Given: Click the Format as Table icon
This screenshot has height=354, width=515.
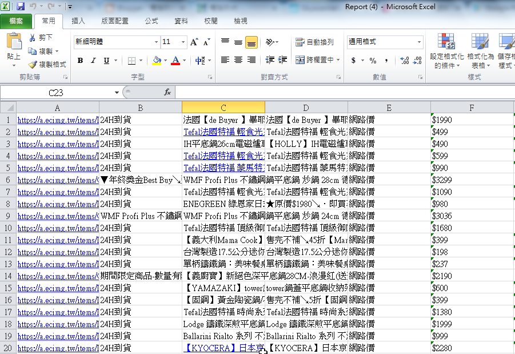Looking at the screenshot, I should tap(480, 41).
